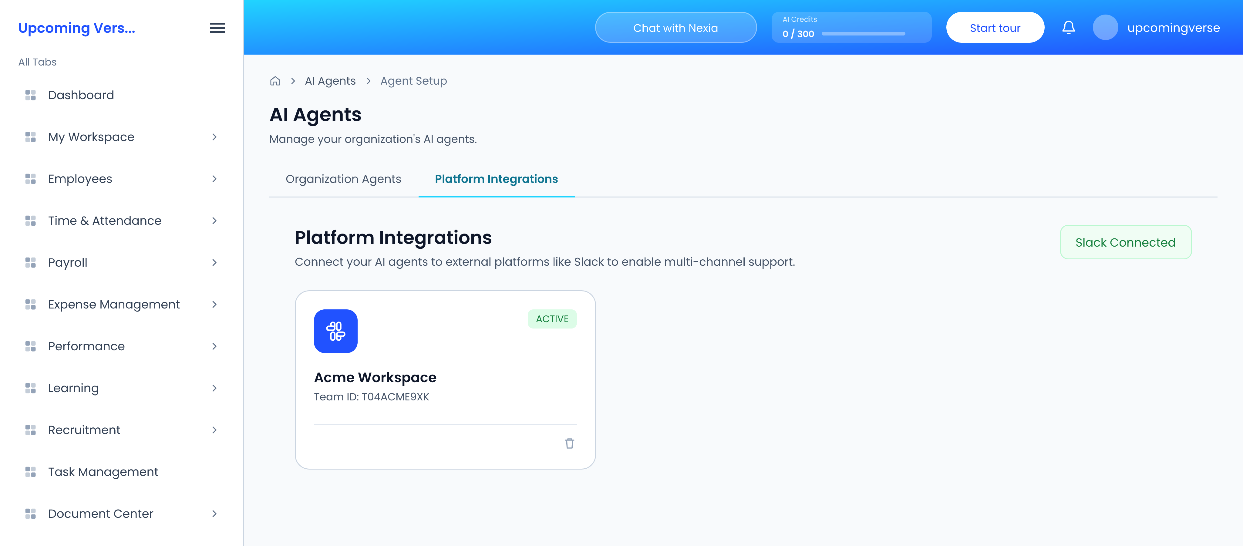
Task: Click the ACTIVE status badge
Action: coord(552,318)
